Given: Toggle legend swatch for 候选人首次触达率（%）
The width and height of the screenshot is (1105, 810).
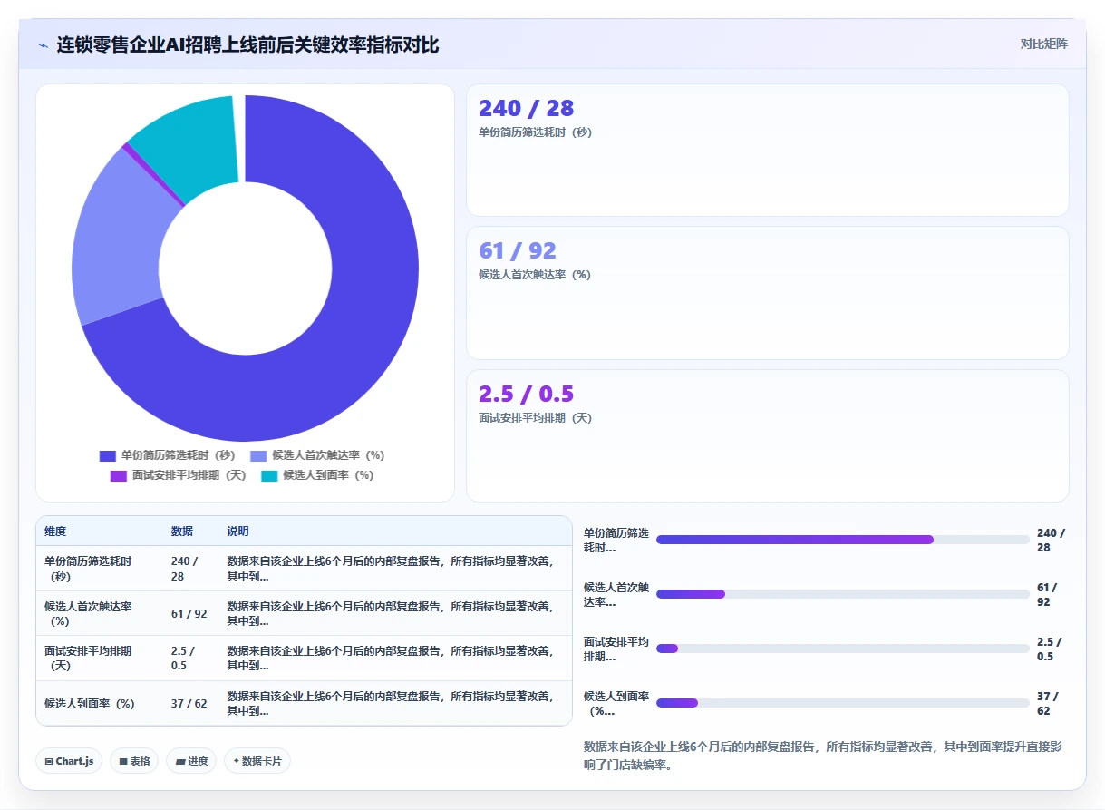Looking at the screenshot, I should (258, 455).
